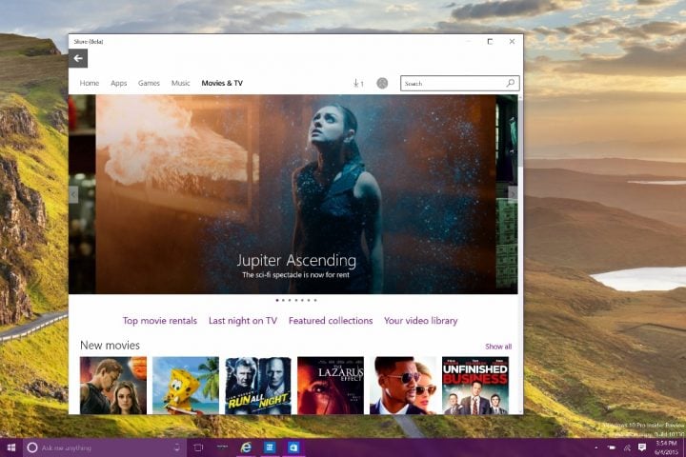
Task: Open the movie poster with sunglasses couple
Action: [x=403, y=386]
